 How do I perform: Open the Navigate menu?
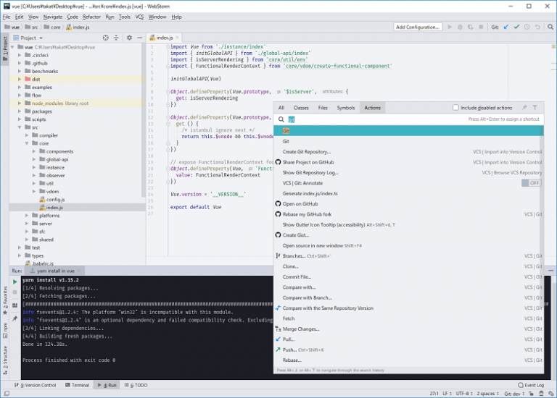pos(52,17)
